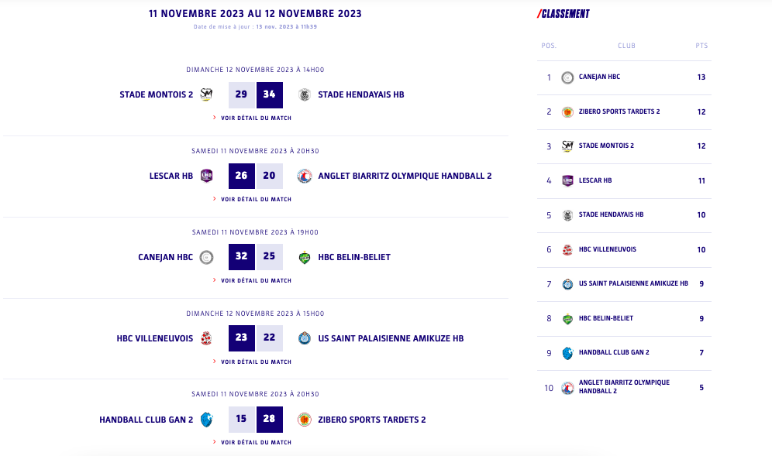Expand match detail for Villeneuvois vs Saint Palaisienne
This screenshot has width=772, height=456.
pyautogui.click(x=256, y=362)
